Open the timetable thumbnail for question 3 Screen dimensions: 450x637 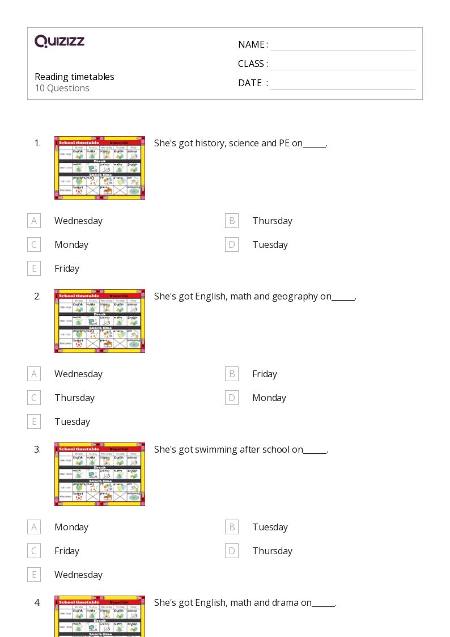point(100,474)
